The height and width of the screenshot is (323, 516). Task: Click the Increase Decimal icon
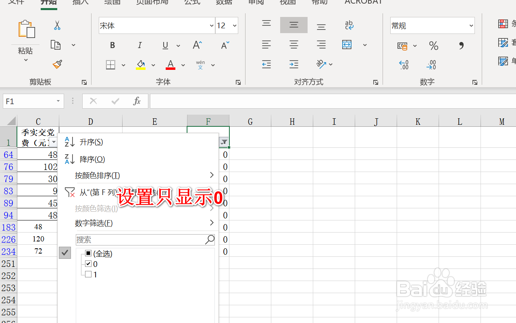pos(404,65)
